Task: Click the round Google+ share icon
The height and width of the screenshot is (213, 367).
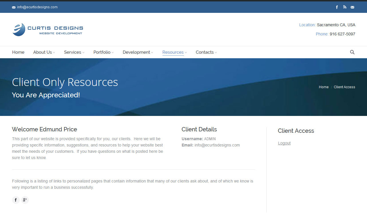Action: pyautogui.click(x=25, y=200)
